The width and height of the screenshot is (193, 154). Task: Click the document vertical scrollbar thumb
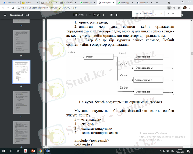[x=192, y=53]
